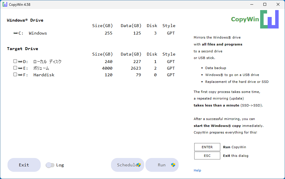The width and height of the screenshot is (285, 179).
Task: Click the "Target Drive" heading
Action: 23,49
